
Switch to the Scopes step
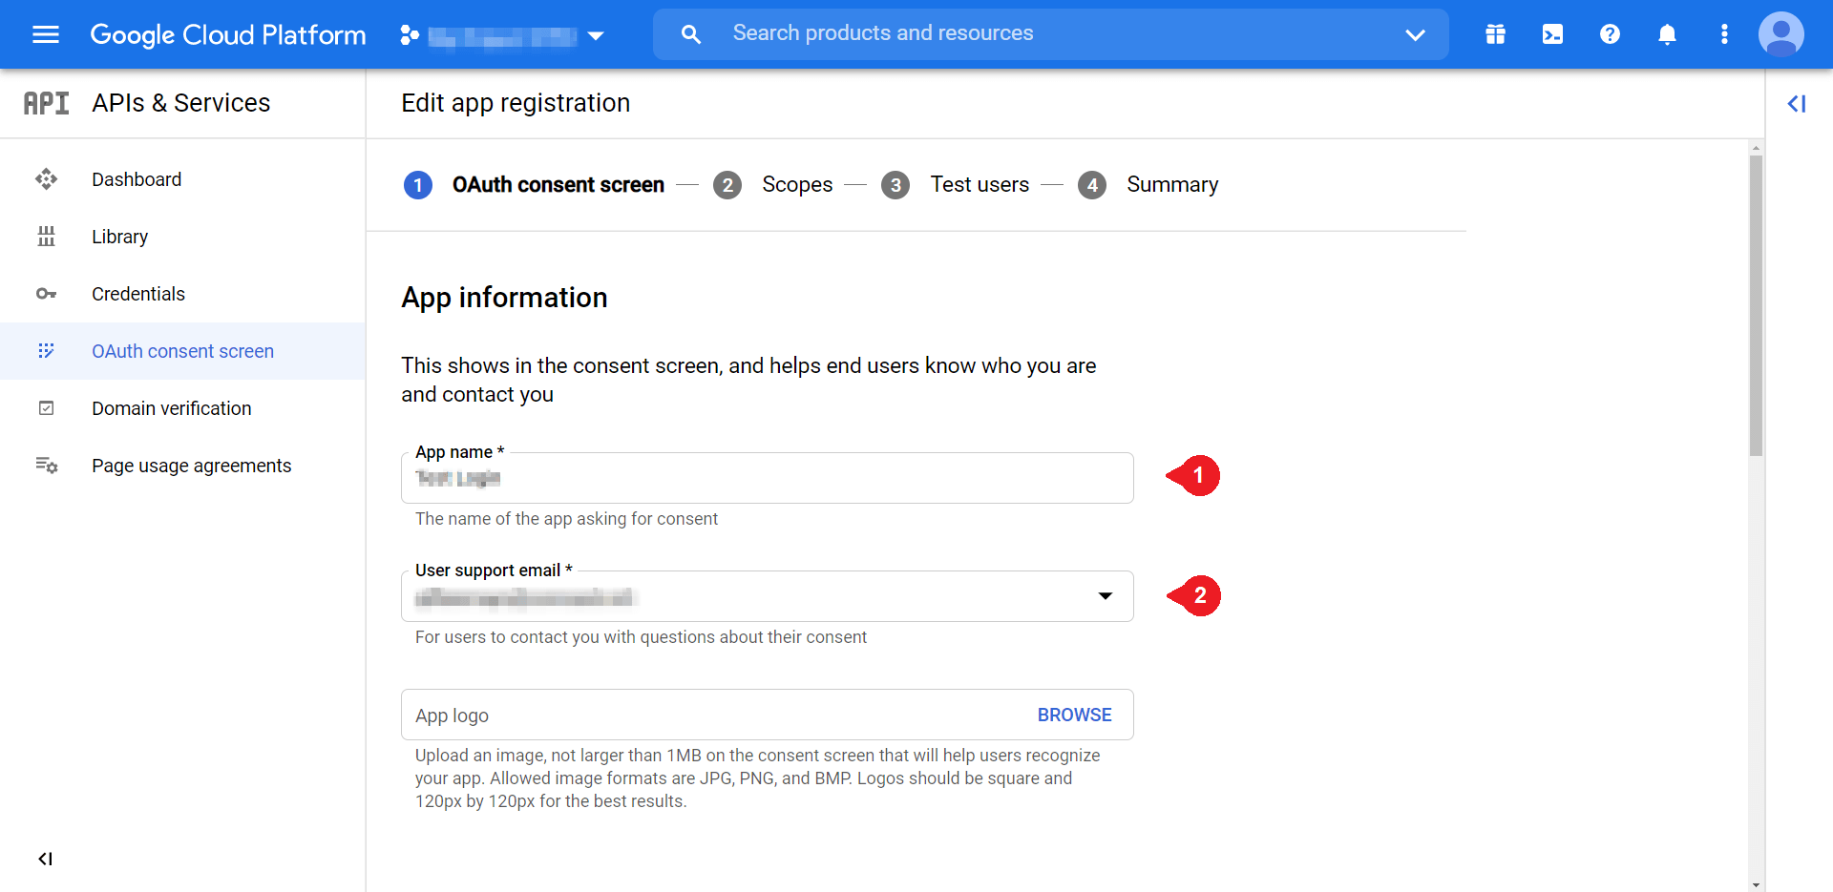[x=797, y=184]
